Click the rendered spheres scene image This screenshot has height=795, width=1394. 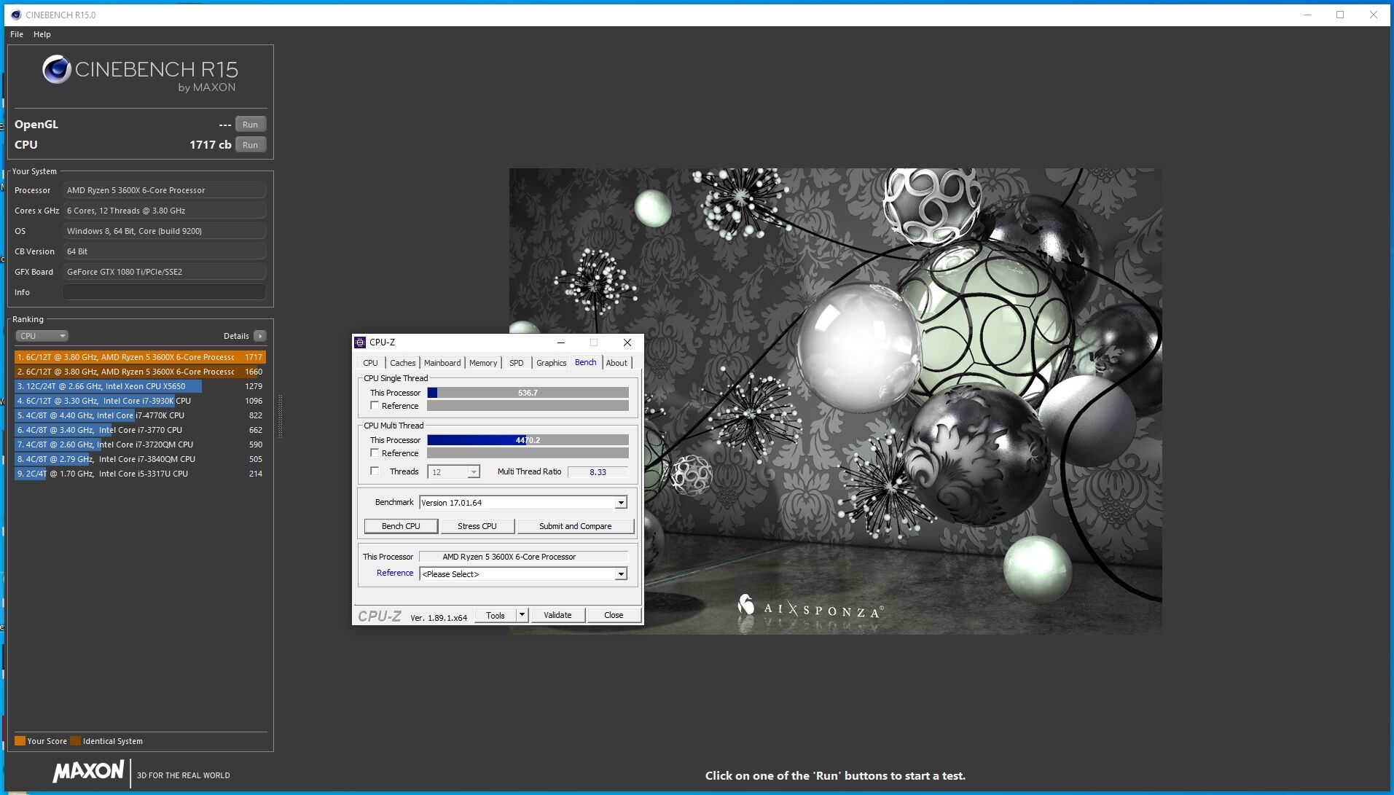(835, 401)
